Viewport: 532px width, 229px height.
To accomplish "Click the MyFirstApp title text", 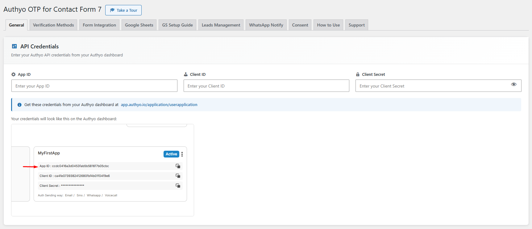I will (49, 153).
